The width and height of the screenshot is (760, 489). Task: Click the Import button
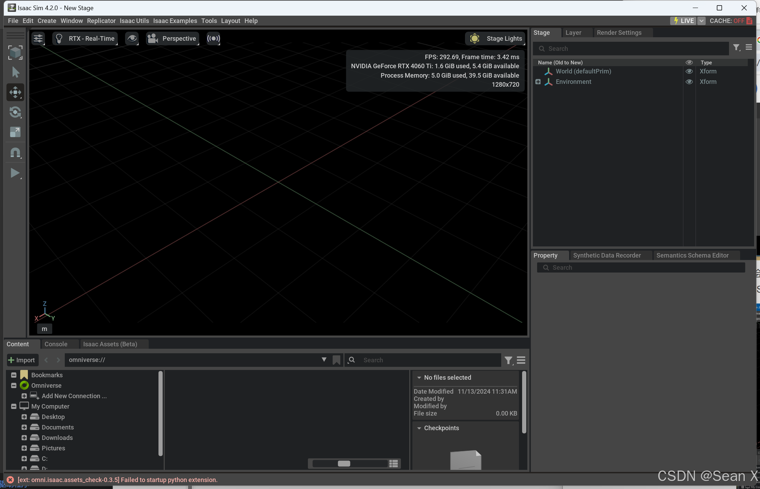coord(22,360)
